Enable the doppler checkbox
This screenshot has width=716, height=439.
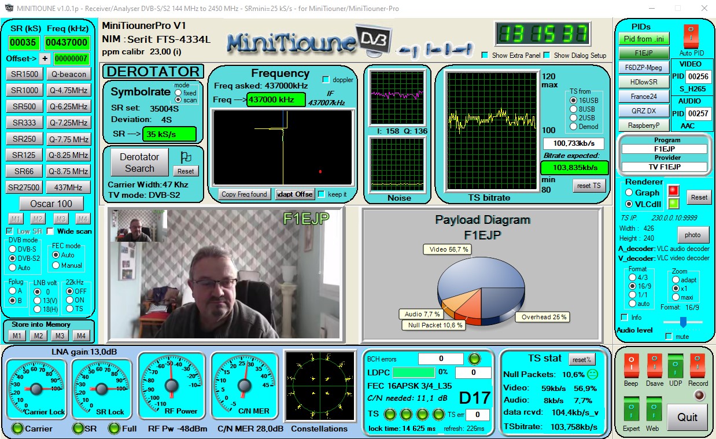(x=326, y=80)
